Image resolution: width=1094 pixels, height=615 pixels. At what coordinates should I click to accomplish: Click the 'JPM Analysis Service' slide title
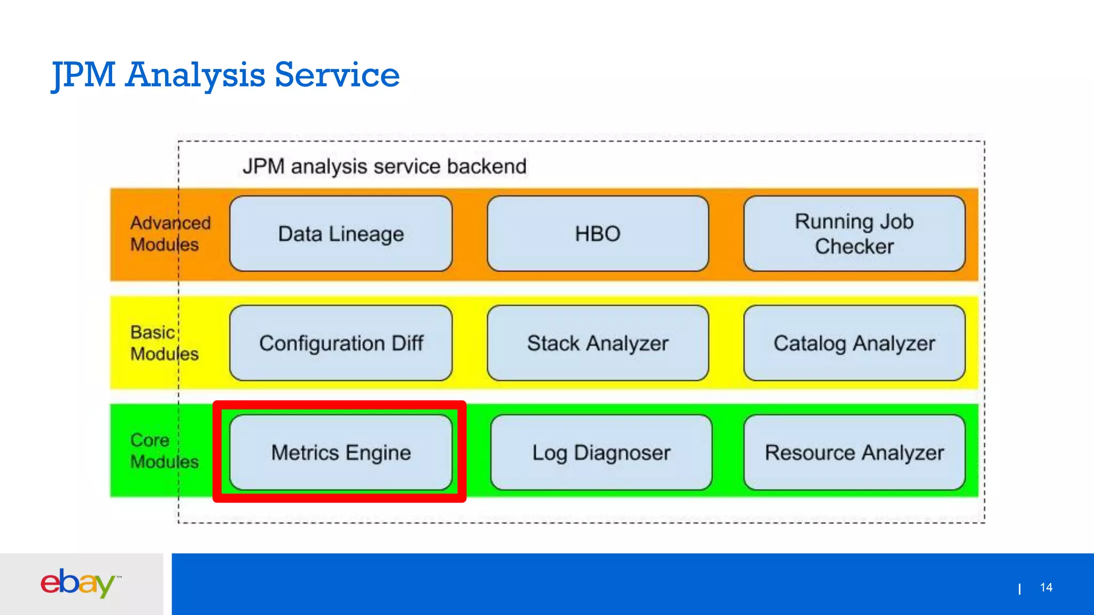click(225, 75)
